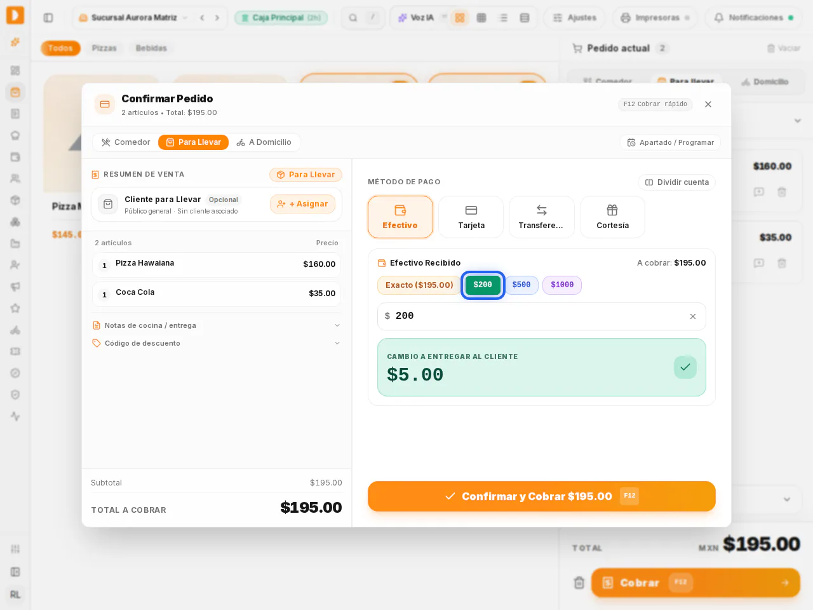Expand Código de descuento section
Image resolution: width=813 pixels, height=610 pixels.
(x=217, y=343)
